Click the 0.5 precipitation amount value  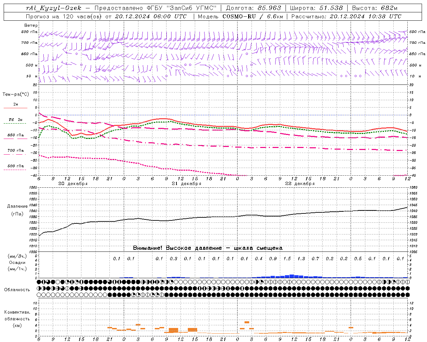pyautogui.click(x=358, y=259)
